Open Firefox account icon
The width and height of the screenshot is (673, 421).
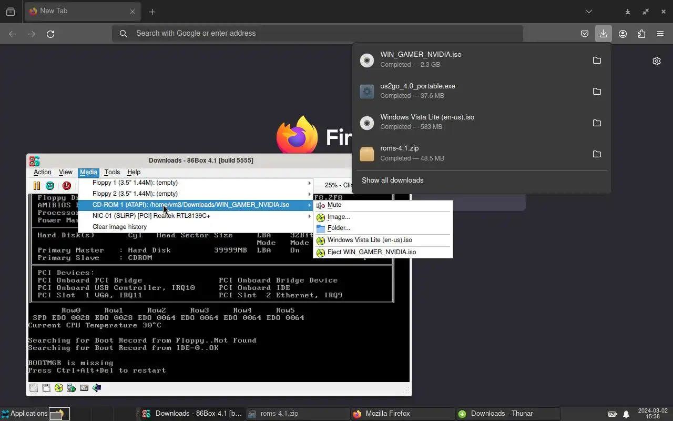623,34
